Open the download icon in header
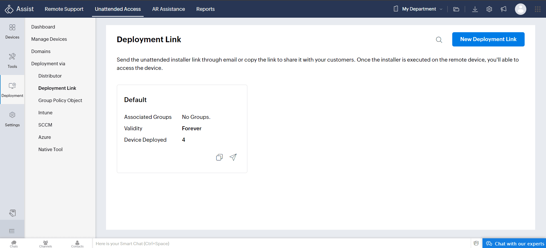This screenshot has height=248, width=546. coord(475,9)
